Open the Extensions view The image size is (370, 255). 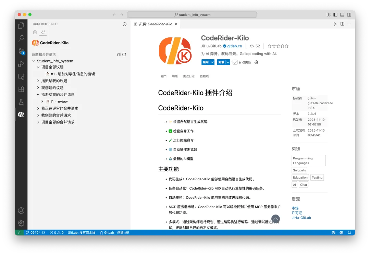pos(21,89)
